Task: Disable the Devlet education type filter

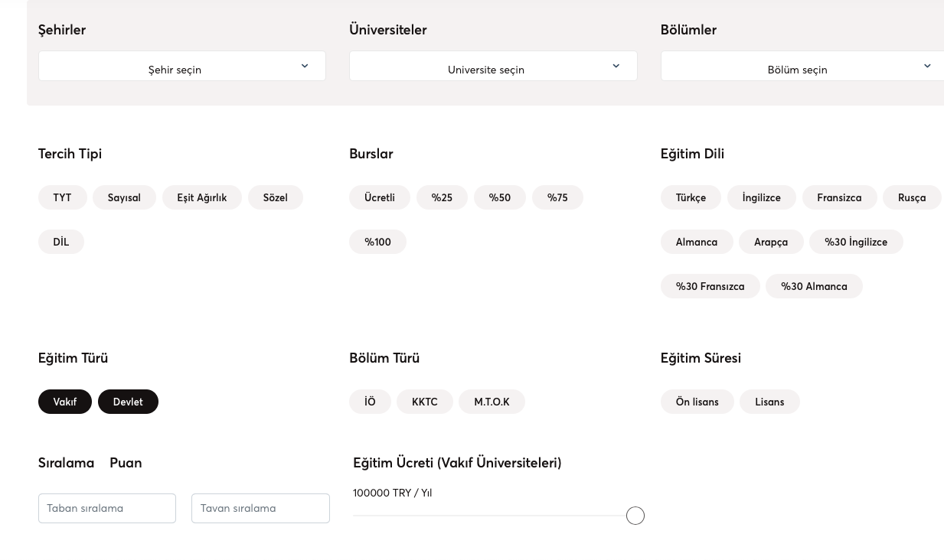Action: pyautogui.click(x=128, y=402)
